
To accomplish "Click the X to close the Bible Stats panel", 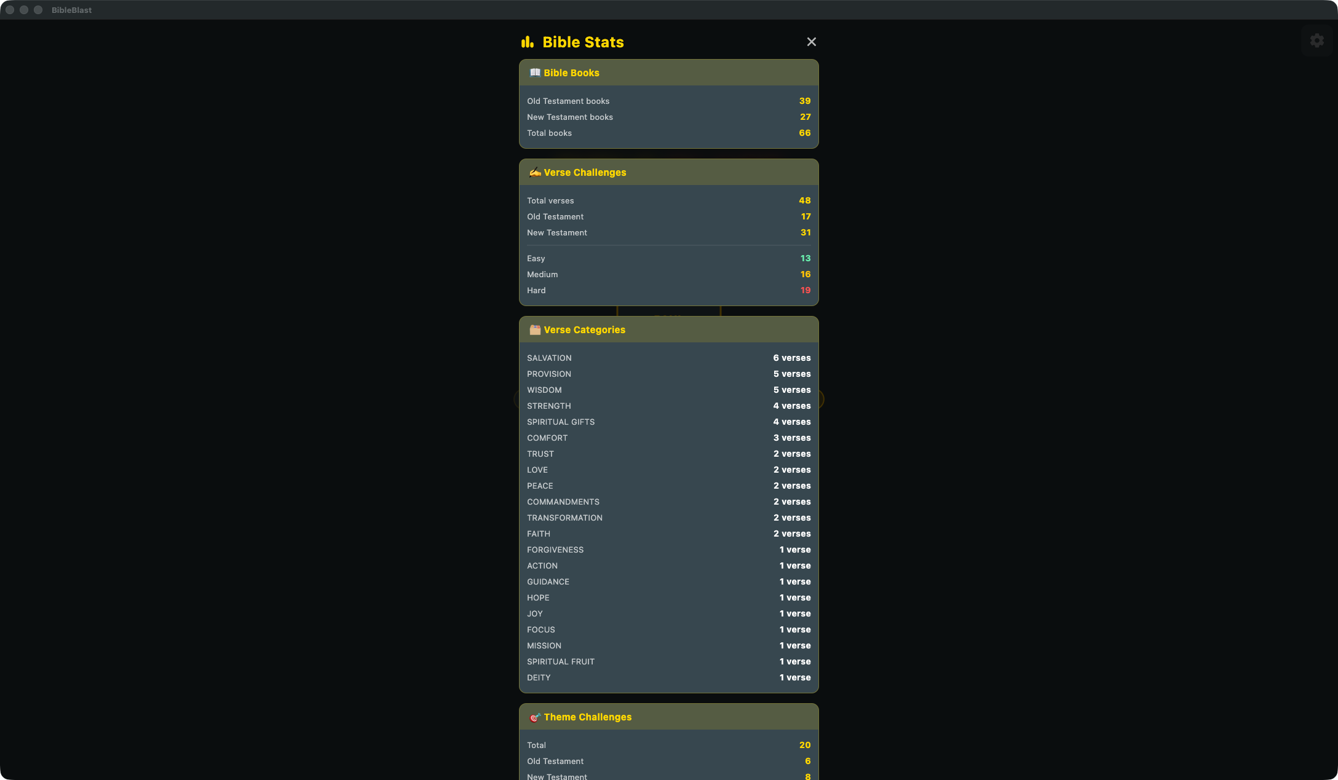I will pyautogui.click(x=811, y=42).
